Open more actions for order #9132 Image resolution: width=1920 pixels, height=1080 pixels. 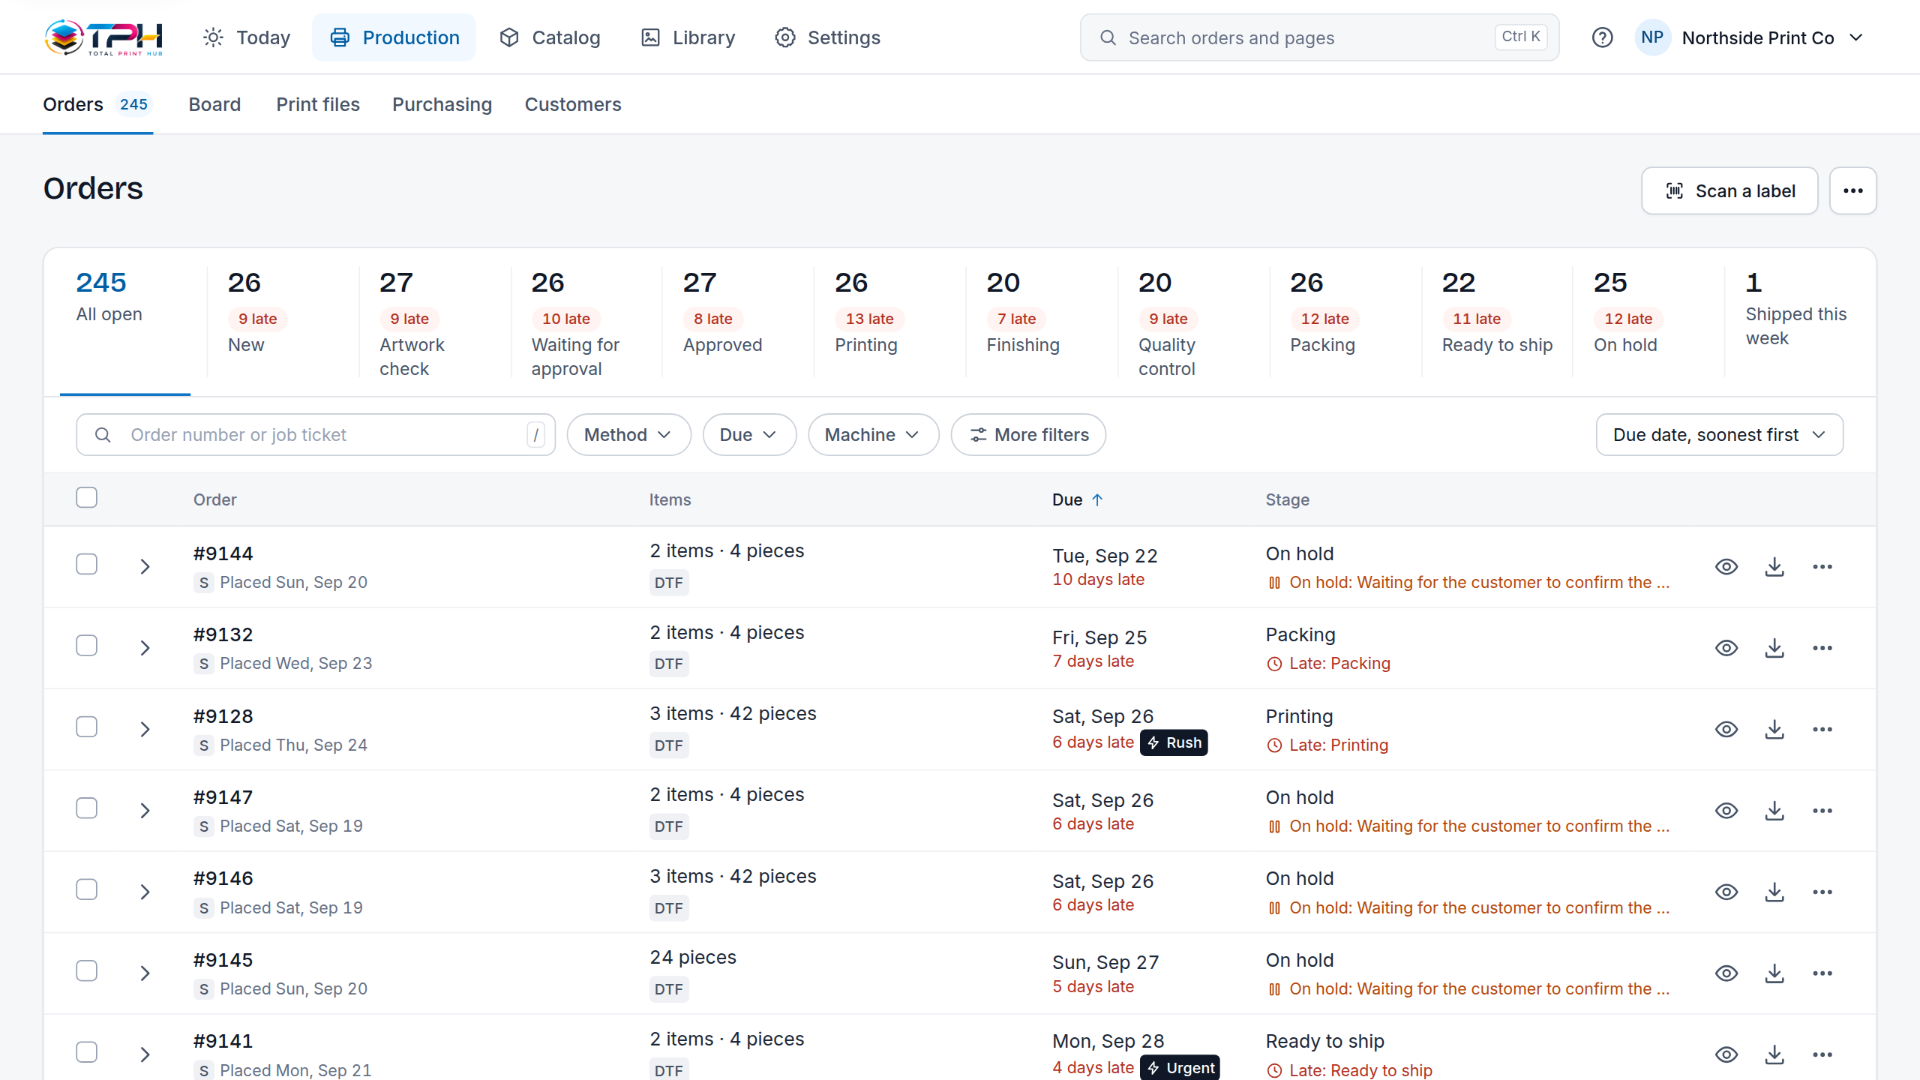coord(1822,648)
